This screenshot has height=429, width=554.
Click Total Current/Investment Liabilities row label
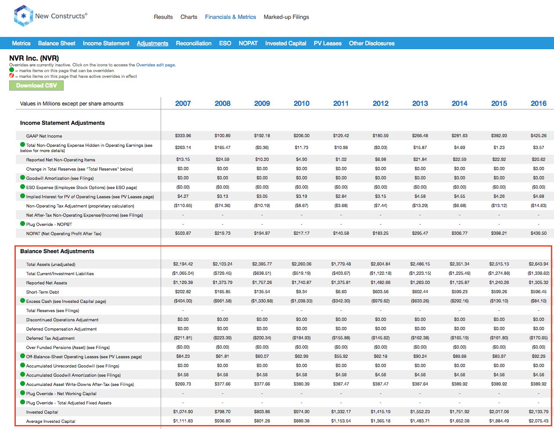tap(60, 274)
